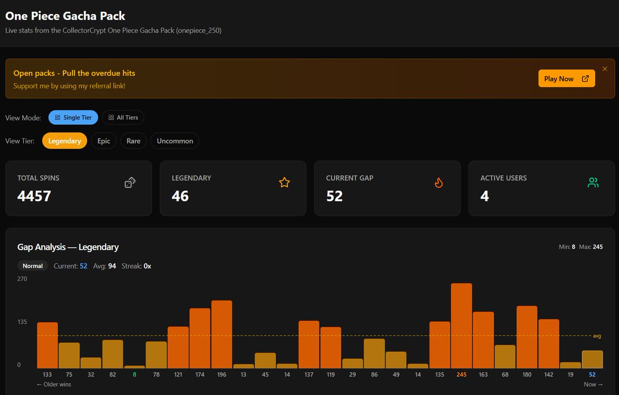The image size is (619, 395).
Task: Click the Play Now button
Action: [566, 78]
